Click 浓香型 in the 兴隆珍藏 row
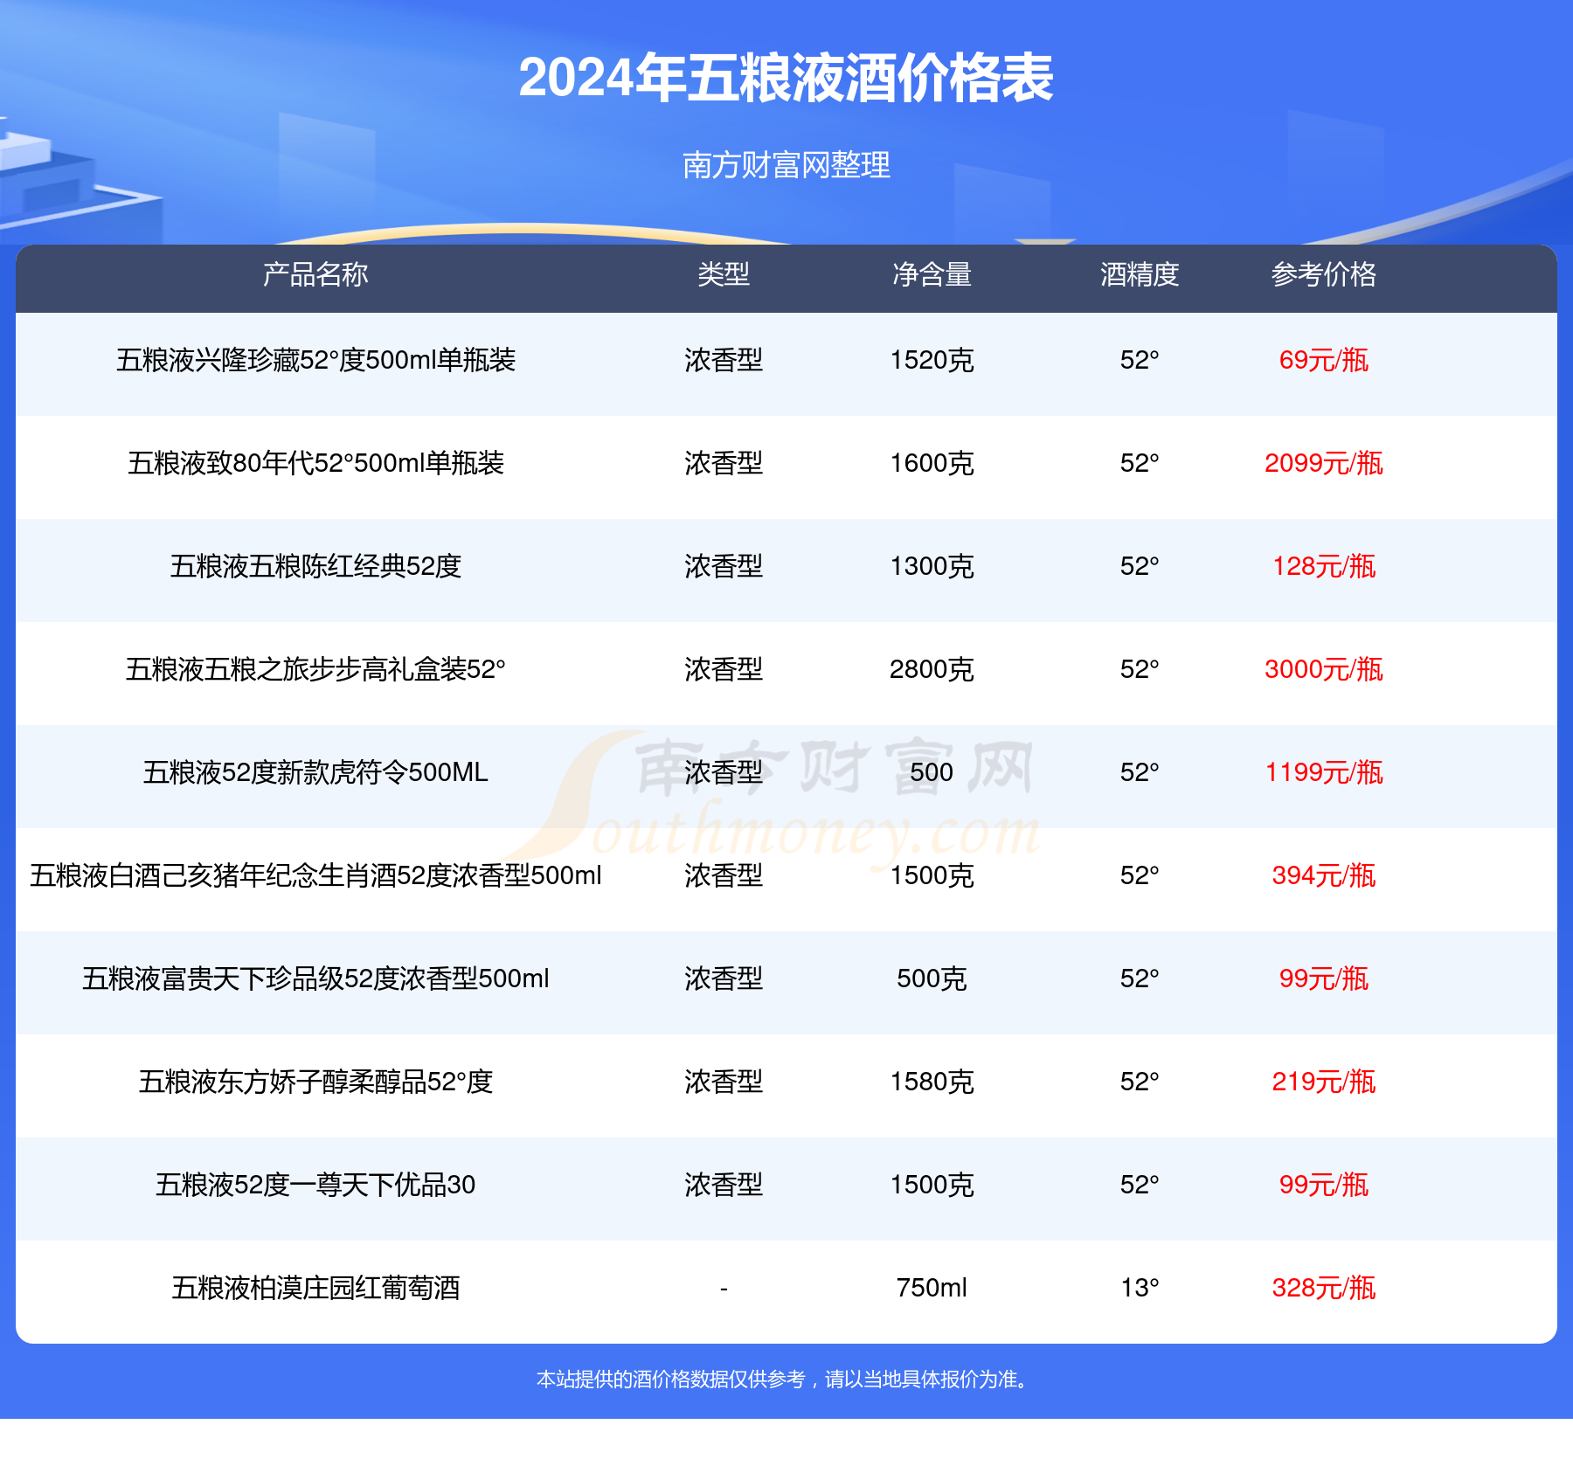The height and width of the screenshot is (1459, 1573). (x=724, y=360)
